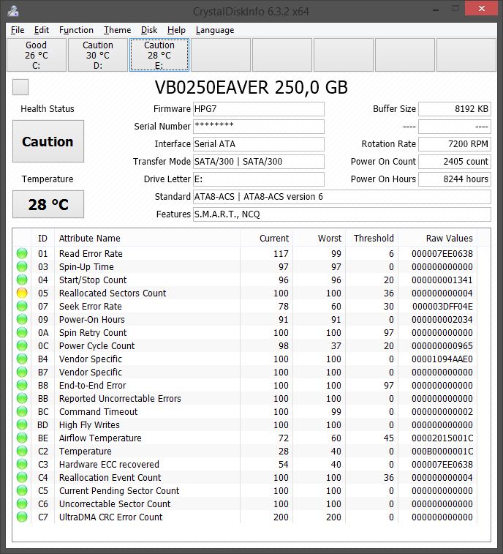
Task: Click the masked Serial Number field
Action: pyautogui.click(x=259, y=127)
